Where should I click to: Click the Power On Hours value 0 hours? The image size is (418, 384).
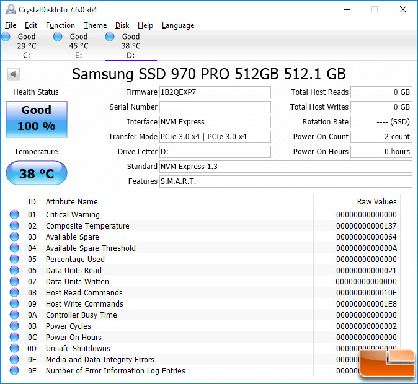pyautogui.click(x=381, y=152)
